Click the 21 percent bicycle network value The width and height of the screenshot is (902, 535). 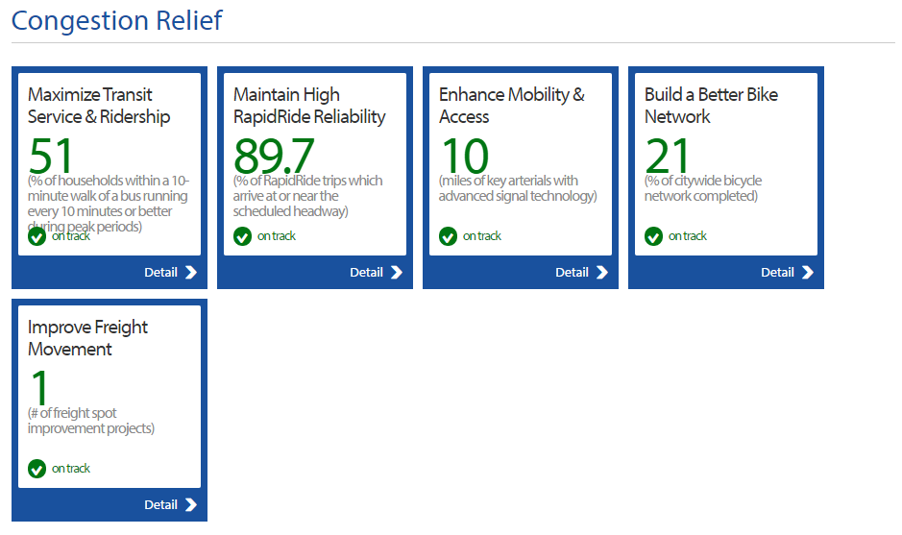coord(669,155)
